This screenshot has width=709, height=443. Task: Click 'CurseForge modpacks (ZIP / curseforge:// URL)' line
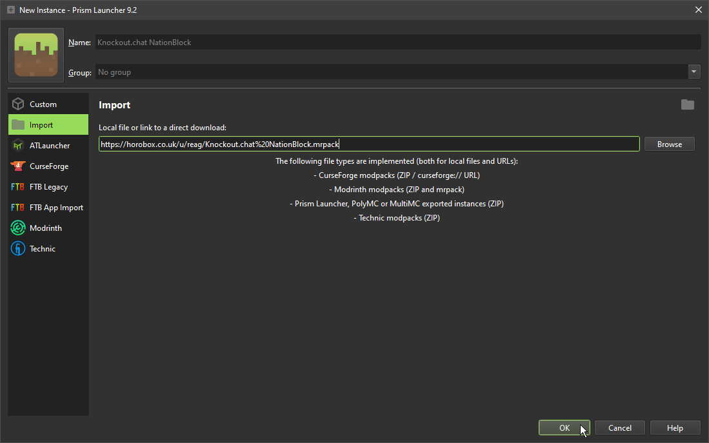(397, 175)
